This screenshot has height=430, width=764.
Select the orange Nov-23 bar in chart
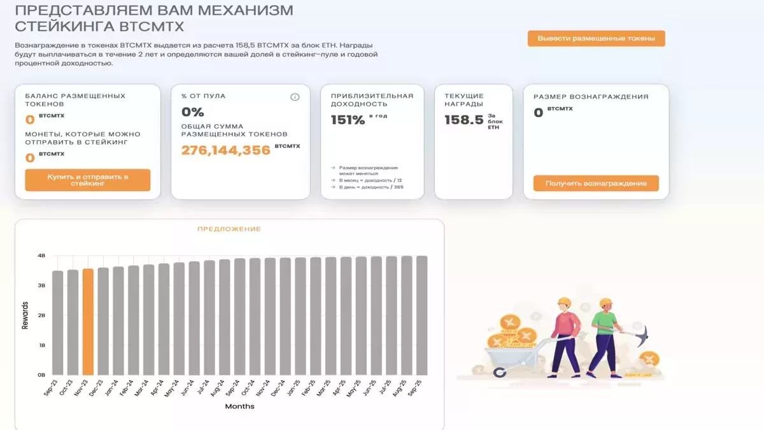[x=88, y=322]
